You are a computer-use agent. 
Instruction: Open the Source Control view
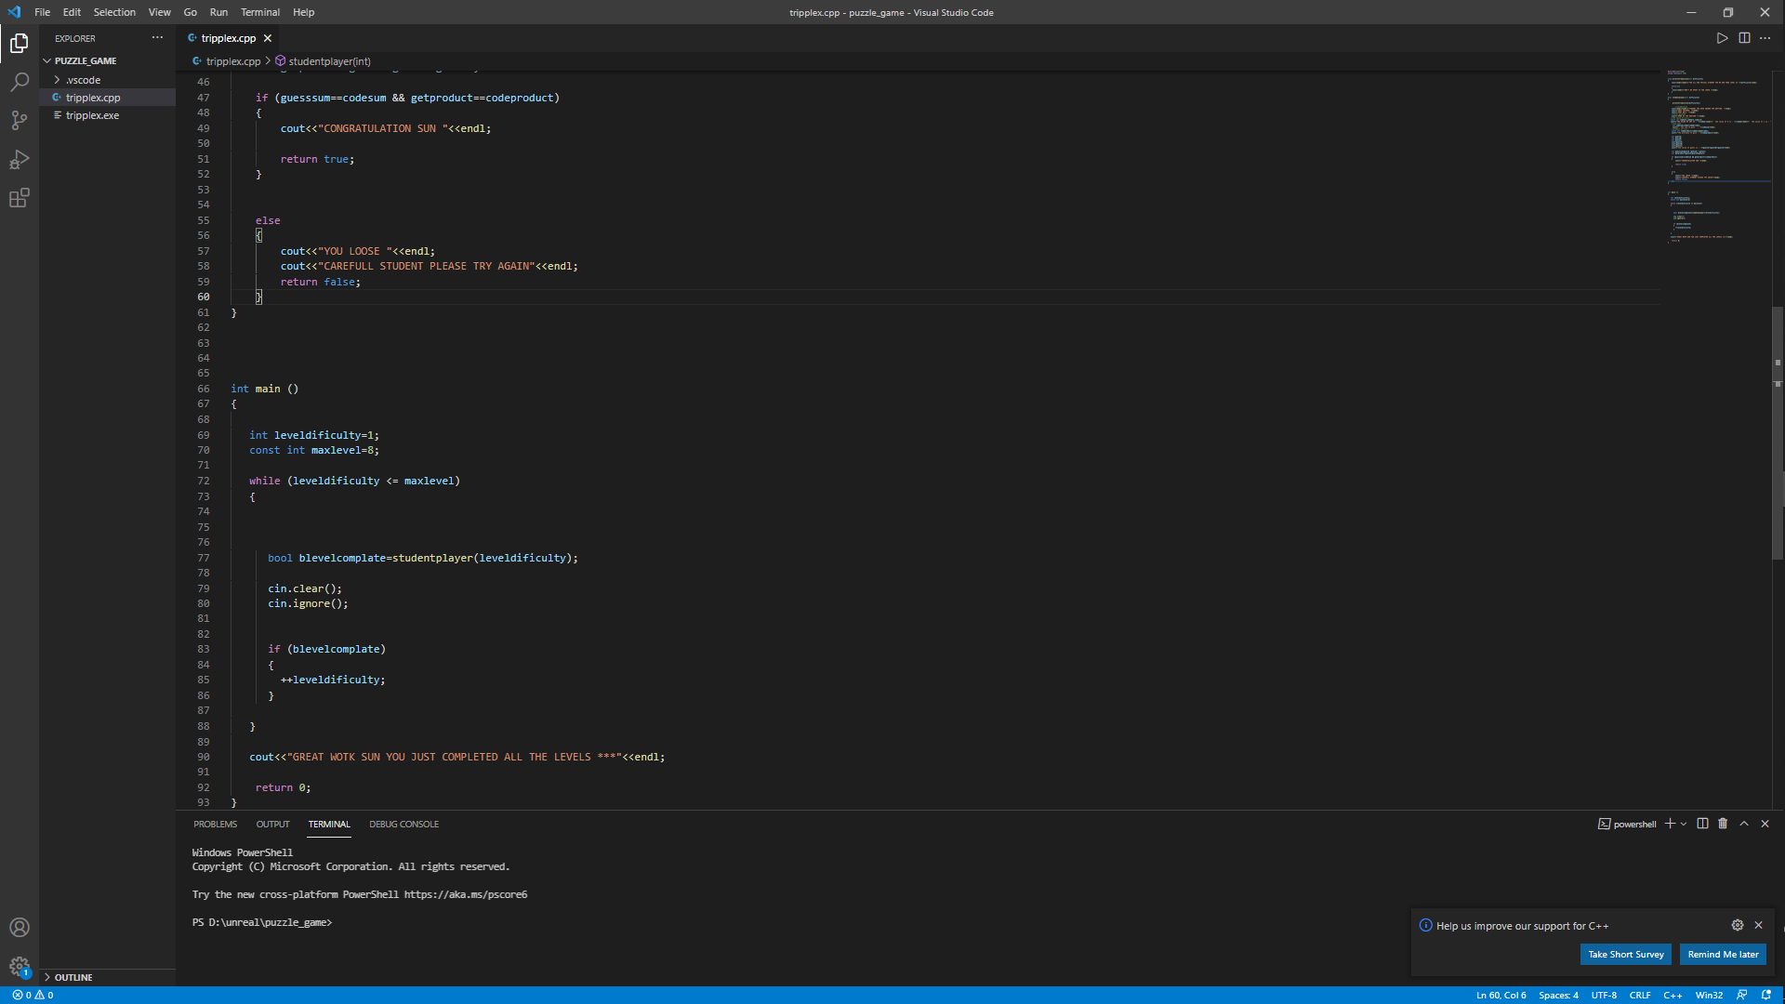click(x=19, y=121)
